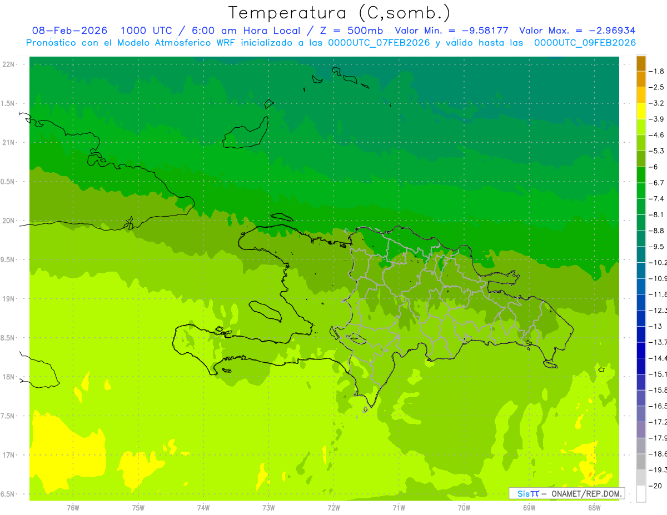The image size is (667, 515).
Task: Click the '20N' latitude axis label
Action: coord(9,221)
